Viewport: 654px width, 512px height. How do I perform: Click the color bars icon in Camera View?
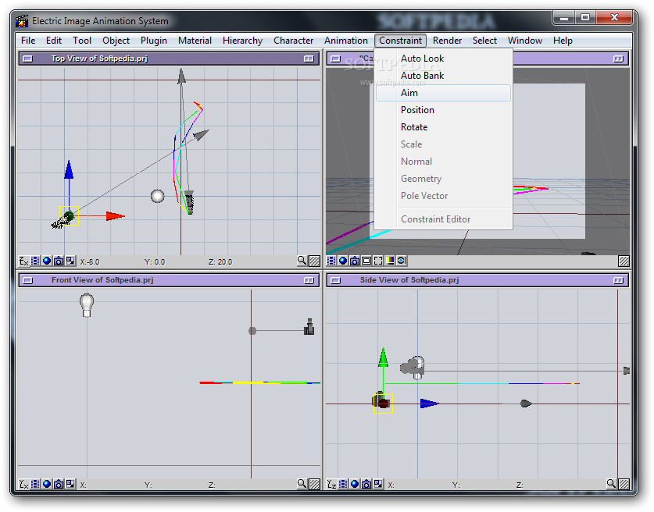click(x=390, y=261)
